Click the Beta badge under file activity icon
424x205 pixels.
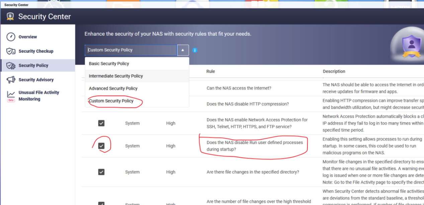11,100
